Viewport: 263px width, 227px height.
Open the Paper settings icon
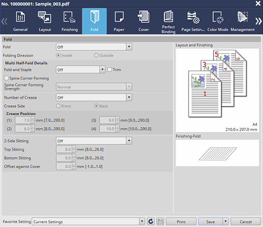pos(119,17)
